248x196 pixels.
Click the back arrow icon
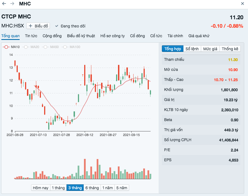[x=4, y=4]
